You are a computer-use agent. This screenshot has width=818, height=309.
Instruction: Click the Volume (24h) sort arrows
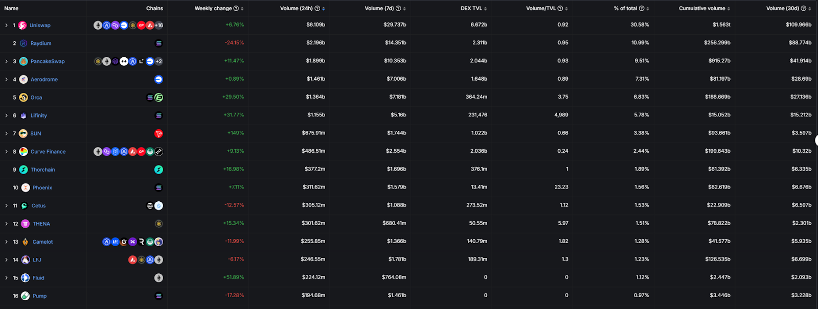[x=324, y=9]
